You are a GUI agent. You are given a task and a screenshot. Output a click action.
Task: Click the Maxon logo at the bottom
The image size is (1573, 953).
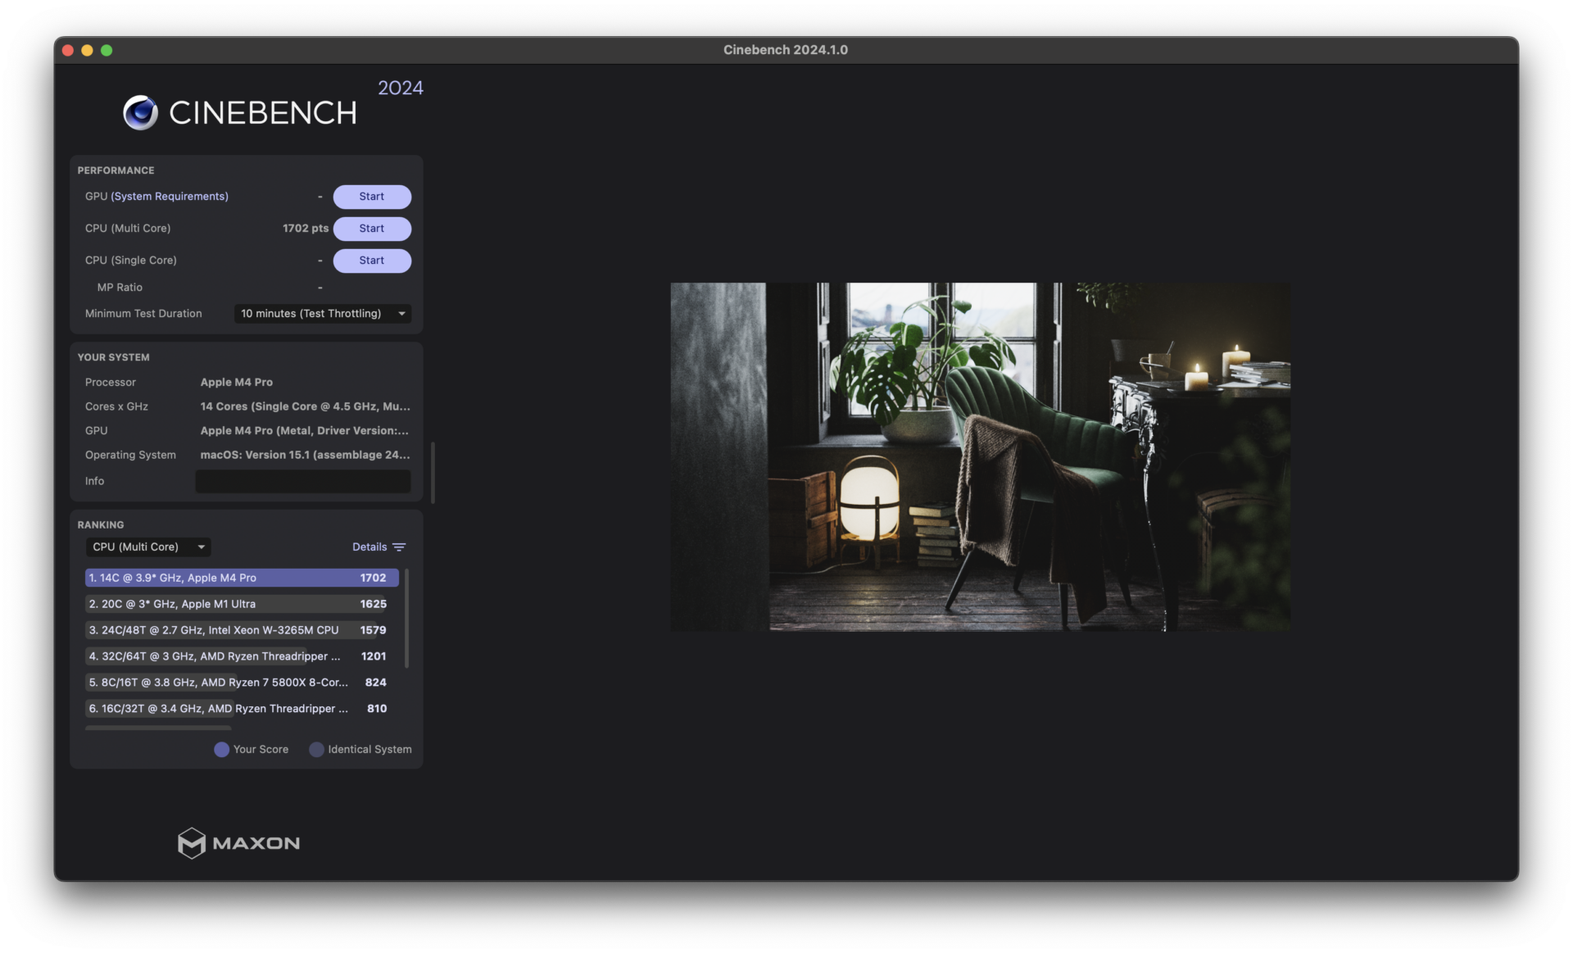(238, 842)
